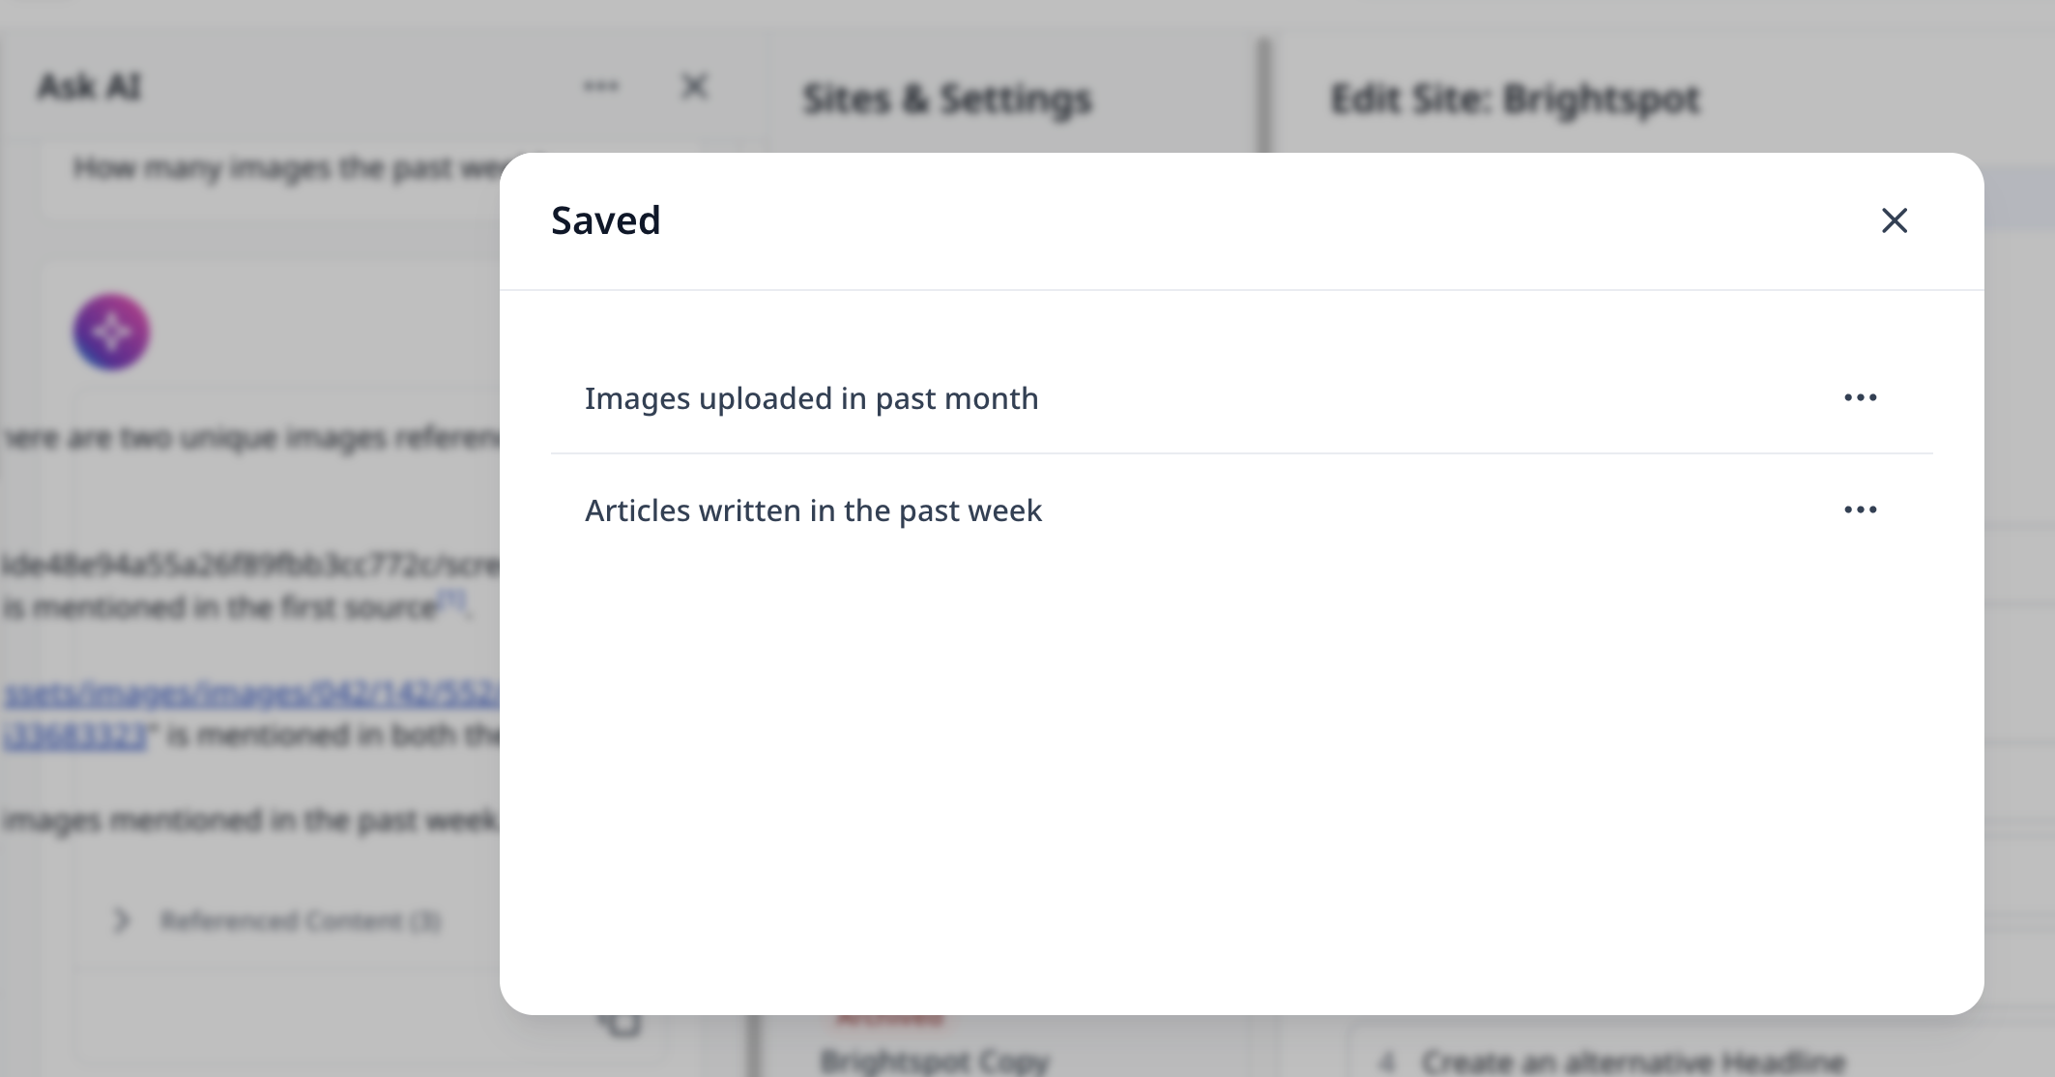Image resolution: width=2055 pixels, height=1077 pixels.
Task: Open the Ask AI panel ellipsis menu
Action: [600, 86]
